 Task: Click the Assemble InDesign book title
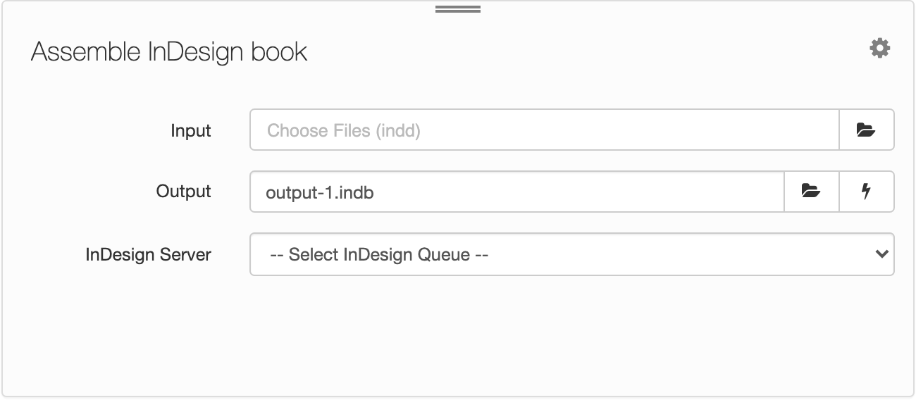tap(169, 52)
